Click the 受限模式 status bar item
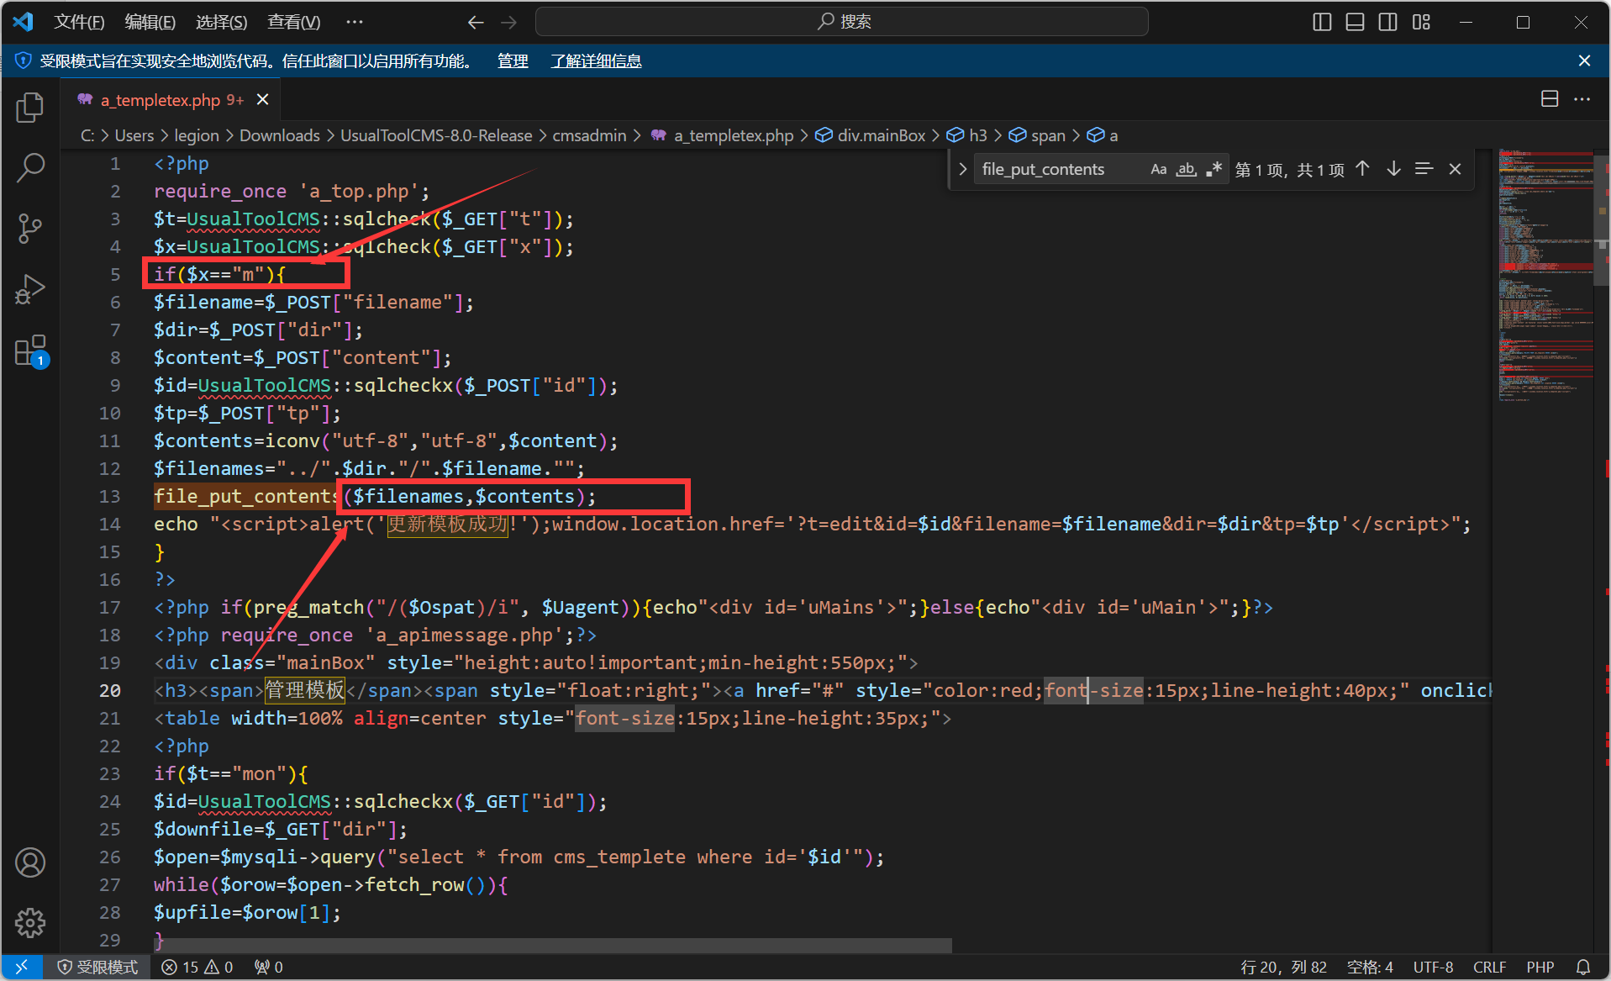This screenshot has width=1611, height=981. [x=97, y=967]
